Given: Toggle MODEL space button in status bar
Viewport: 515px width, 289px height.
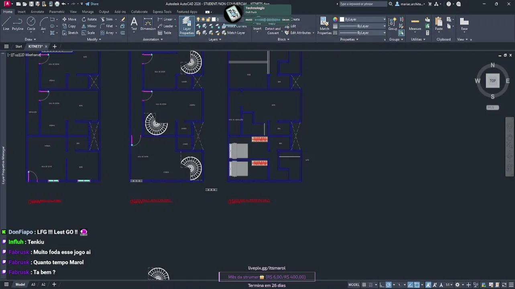Looking at the screenshot, I should [x=354, y=285].
